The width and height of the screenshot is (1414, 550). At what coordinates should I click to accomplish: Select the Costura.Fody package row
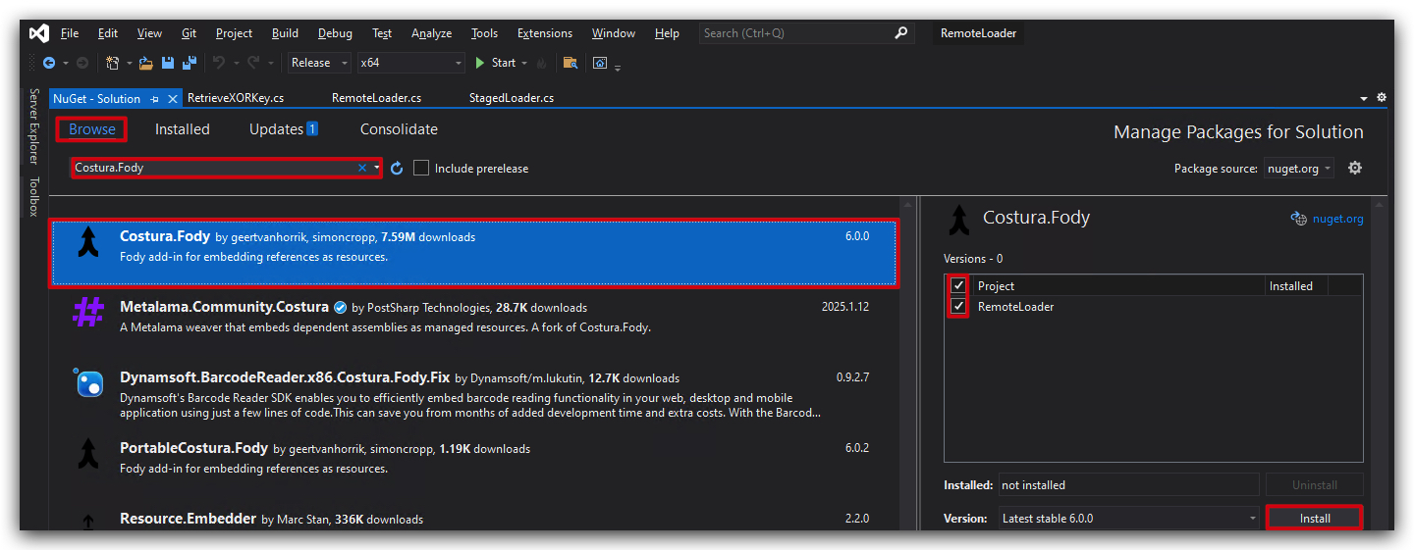(473, 253)
